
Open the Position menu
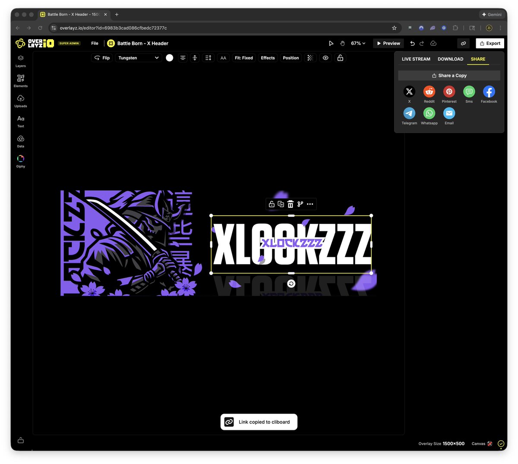(291, 58)
